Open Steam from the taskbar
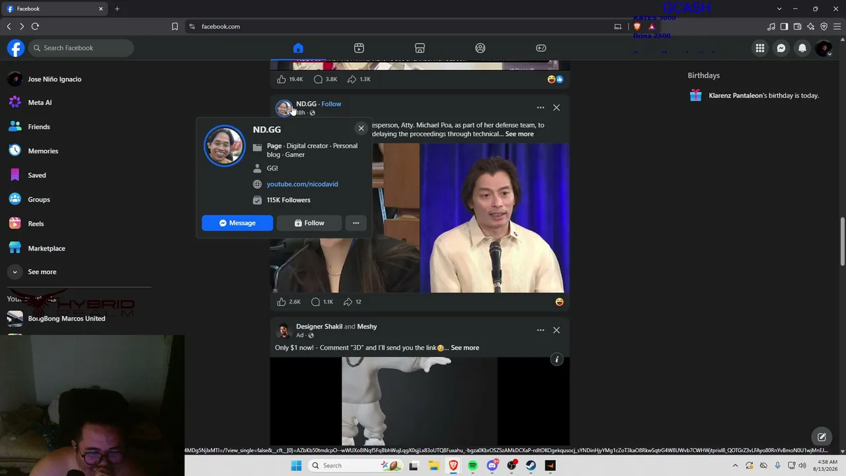The height and width of the screenshot is (476, 846). tap(531, 465)
